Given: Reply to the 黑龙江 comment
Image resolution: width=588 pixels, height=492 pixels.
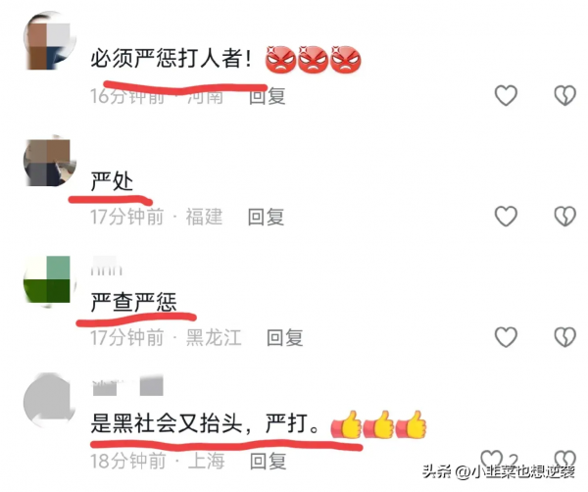Looking at the screenshot, I should click(284, 337).
